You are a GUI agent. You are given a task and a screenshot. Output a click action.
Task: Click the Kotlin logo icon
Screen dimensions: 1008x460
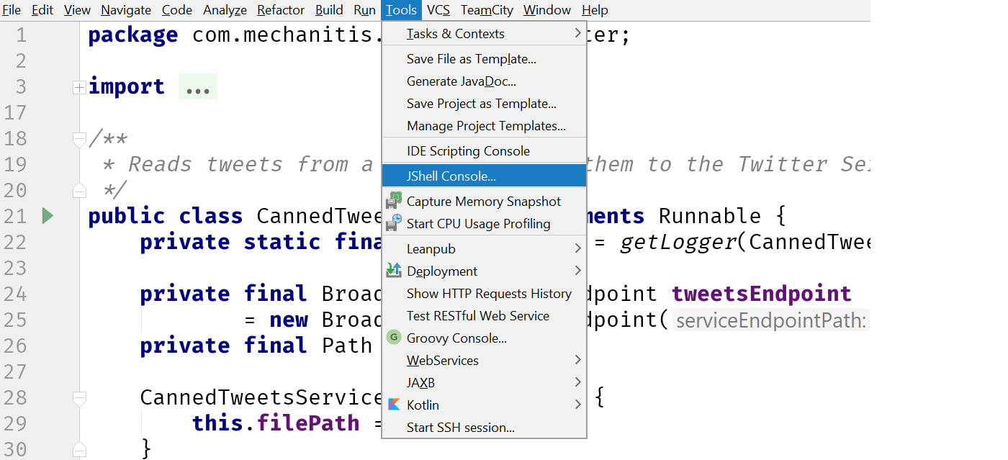tap(393, 405)
